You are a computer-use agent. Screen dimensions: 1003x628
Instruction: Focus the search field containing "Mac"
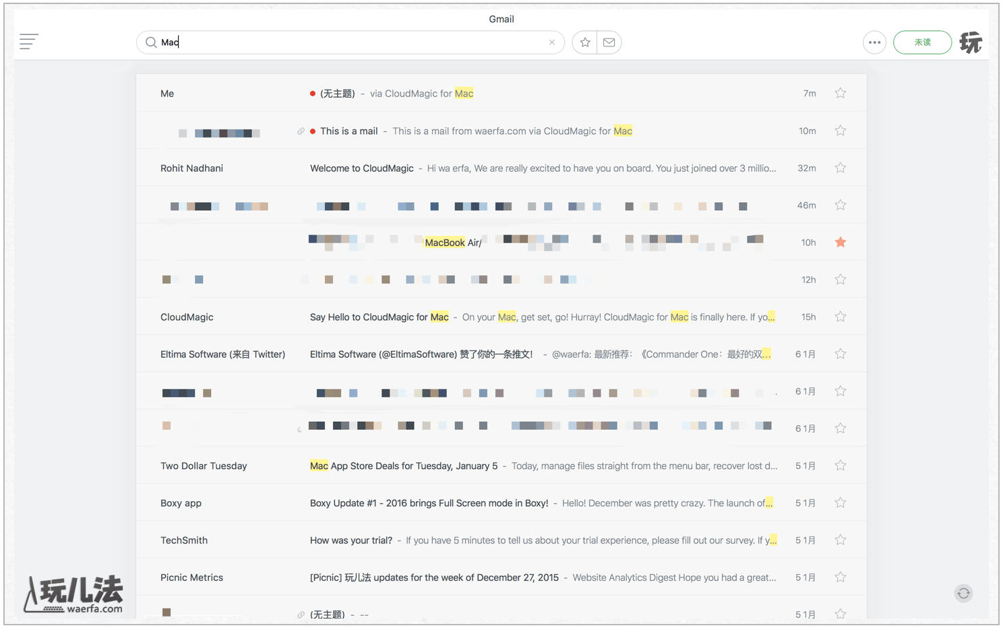pyautogui.click(x=351, y=42)
